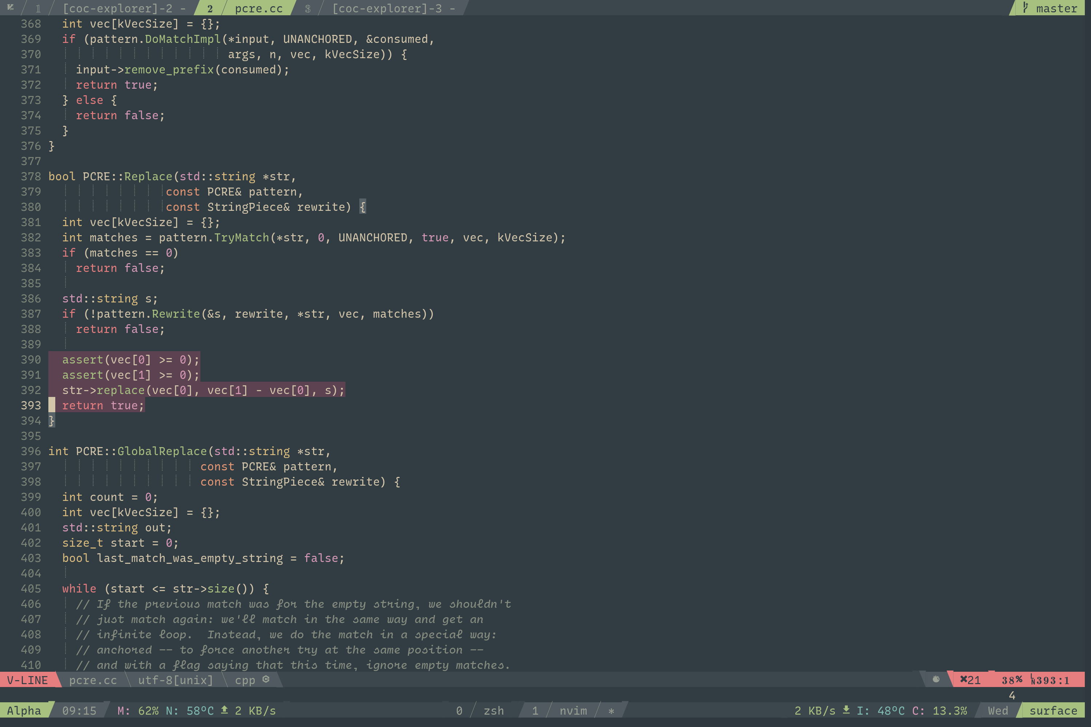
Task: Click the surface hostname label
Action: [1053, 711]
